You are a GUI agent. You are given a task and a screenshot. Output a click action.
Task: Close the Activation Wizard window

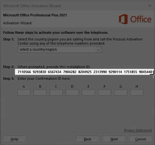point(150,6)
